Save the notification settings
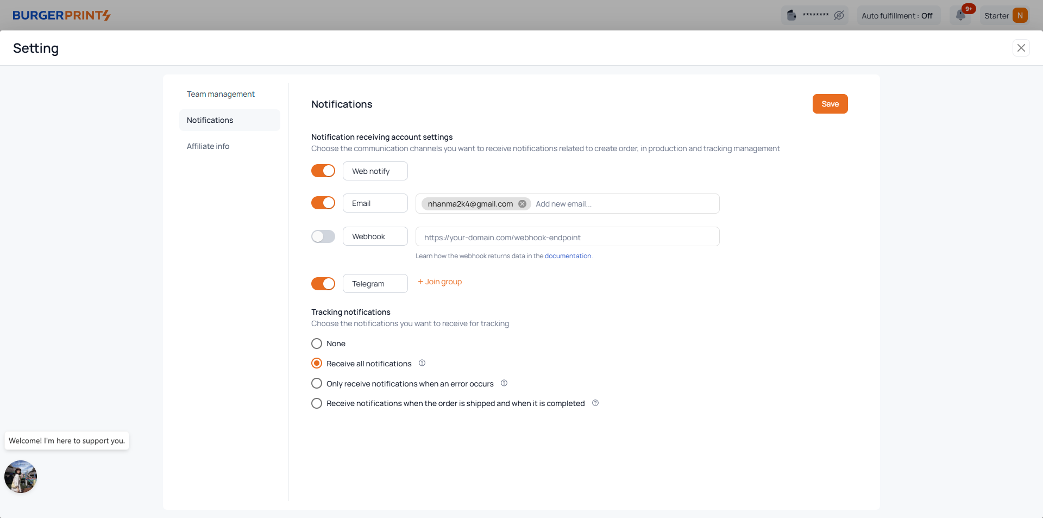This screenshot has height=518, width=1043. 830,104
